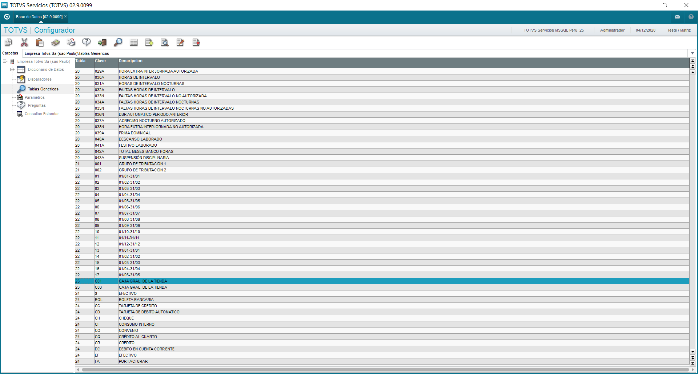Open the mail envelope icon

pos(677,17)
